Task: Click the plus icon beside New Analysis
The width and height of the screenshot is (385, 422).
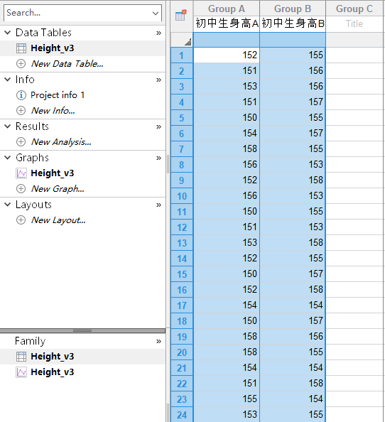Action: [21, 142]
